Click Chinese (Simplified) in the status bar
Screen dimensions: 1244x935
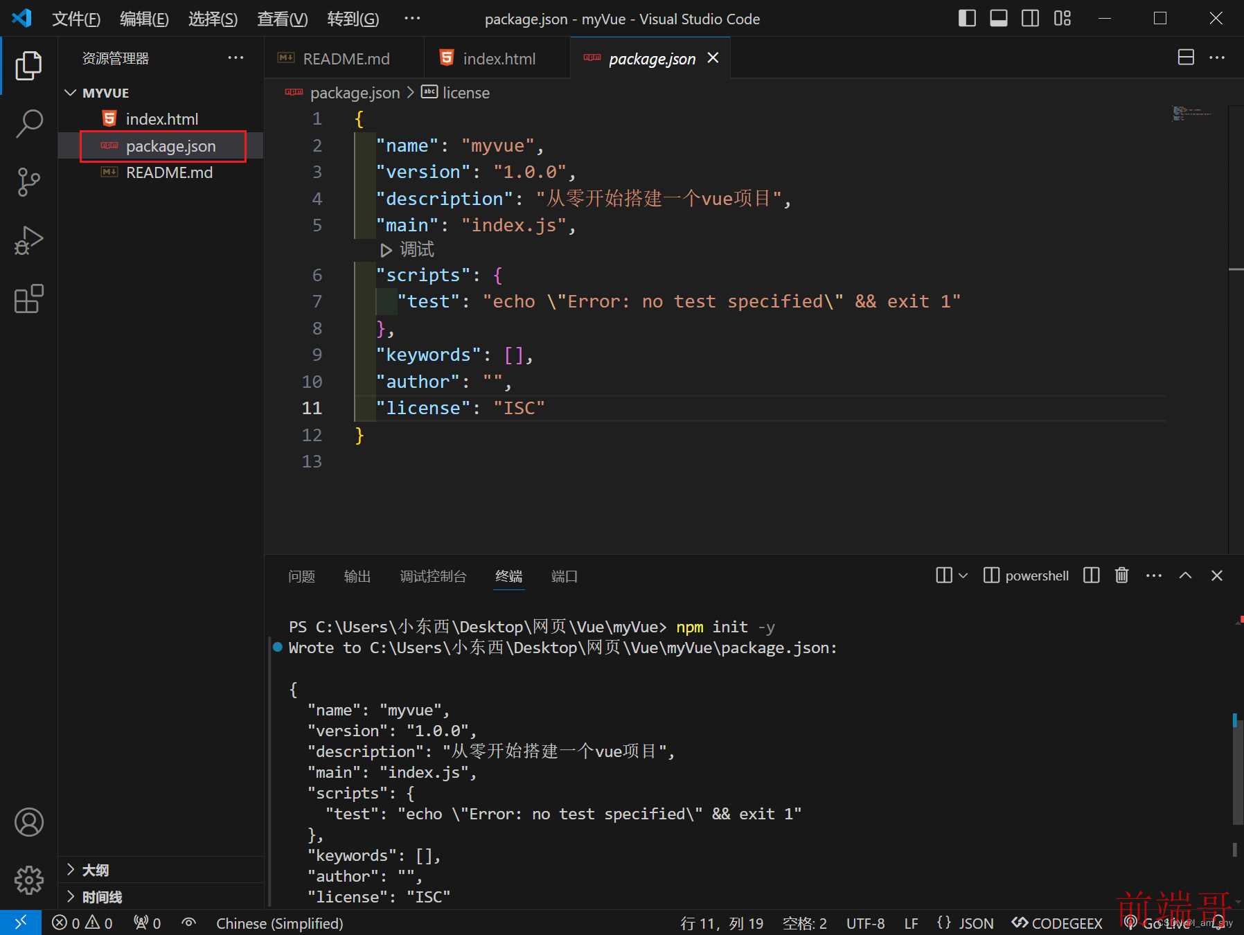(x=279, y=923)
